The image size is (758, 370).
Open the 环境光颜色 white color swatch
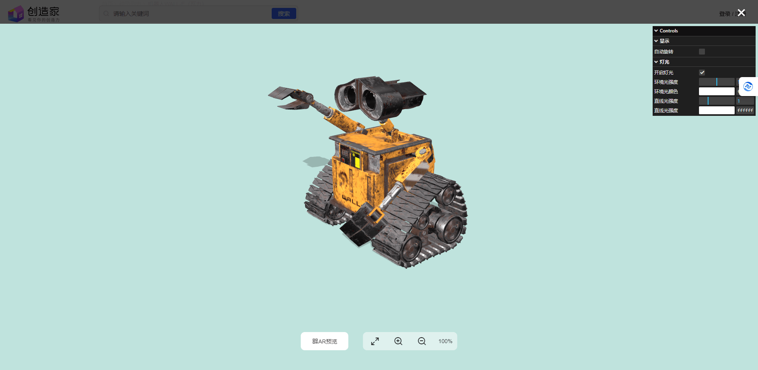(716, 92)
